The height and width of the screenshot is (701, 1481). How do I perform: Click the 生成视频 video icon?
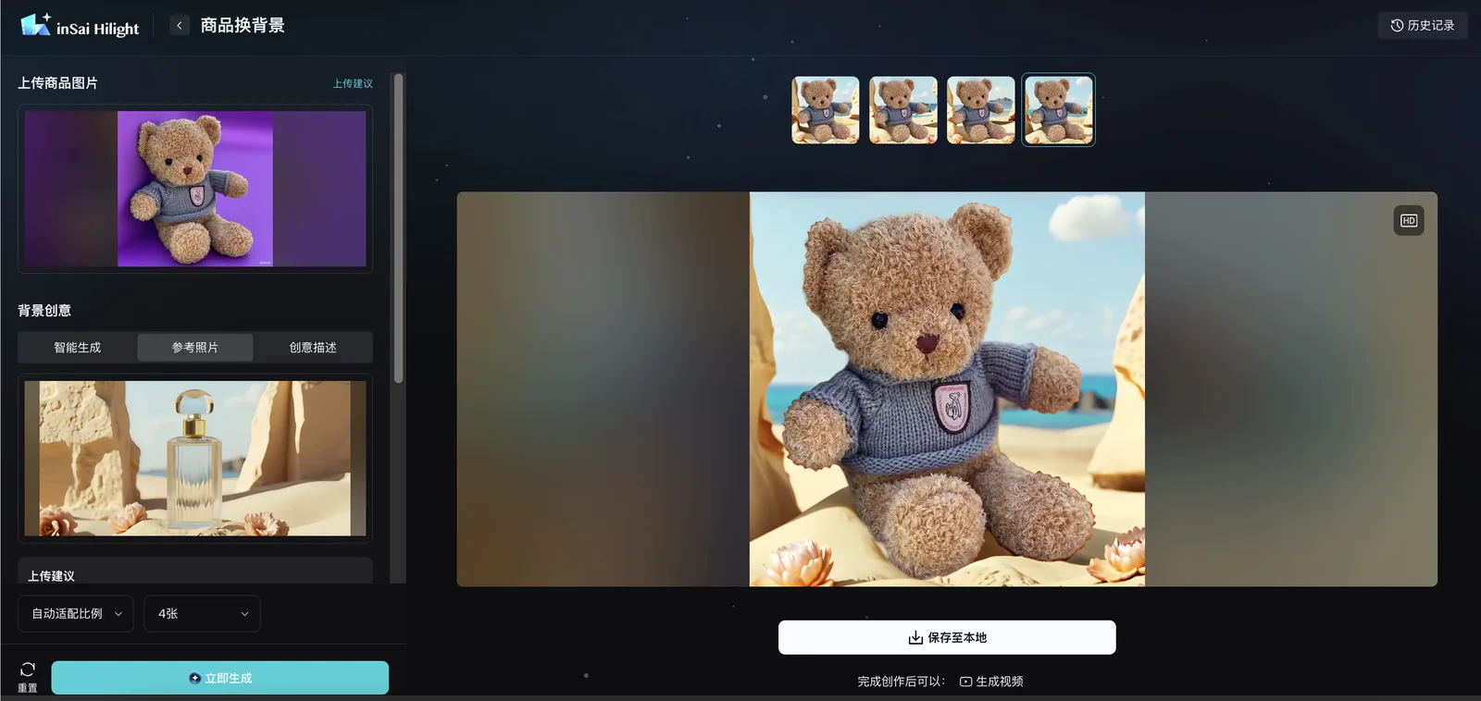[x=965, y=682]
